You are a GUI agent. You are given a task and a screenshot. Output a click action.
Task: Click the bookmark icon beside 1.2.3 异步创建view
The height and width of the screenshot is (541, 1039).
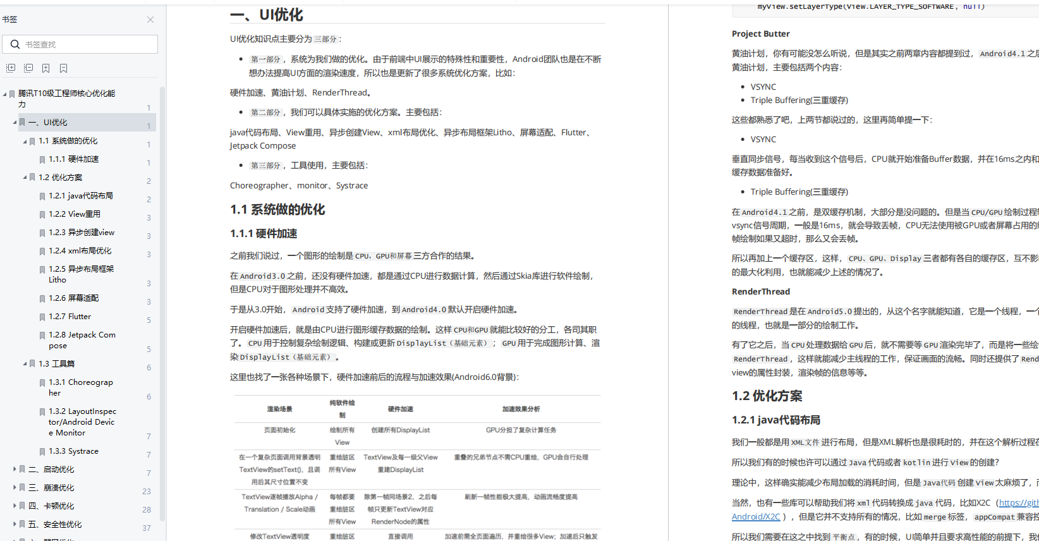(x=42, y=233)
